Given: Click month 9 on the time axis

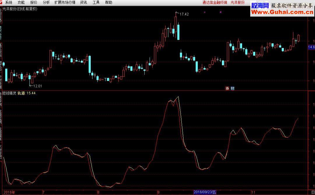Looking at the screenshot, I should [158, 192].
